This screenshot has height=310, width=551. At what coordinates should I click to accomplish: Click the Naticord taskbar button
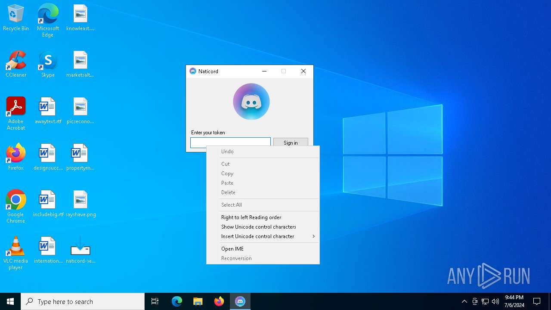click(240, 301)
